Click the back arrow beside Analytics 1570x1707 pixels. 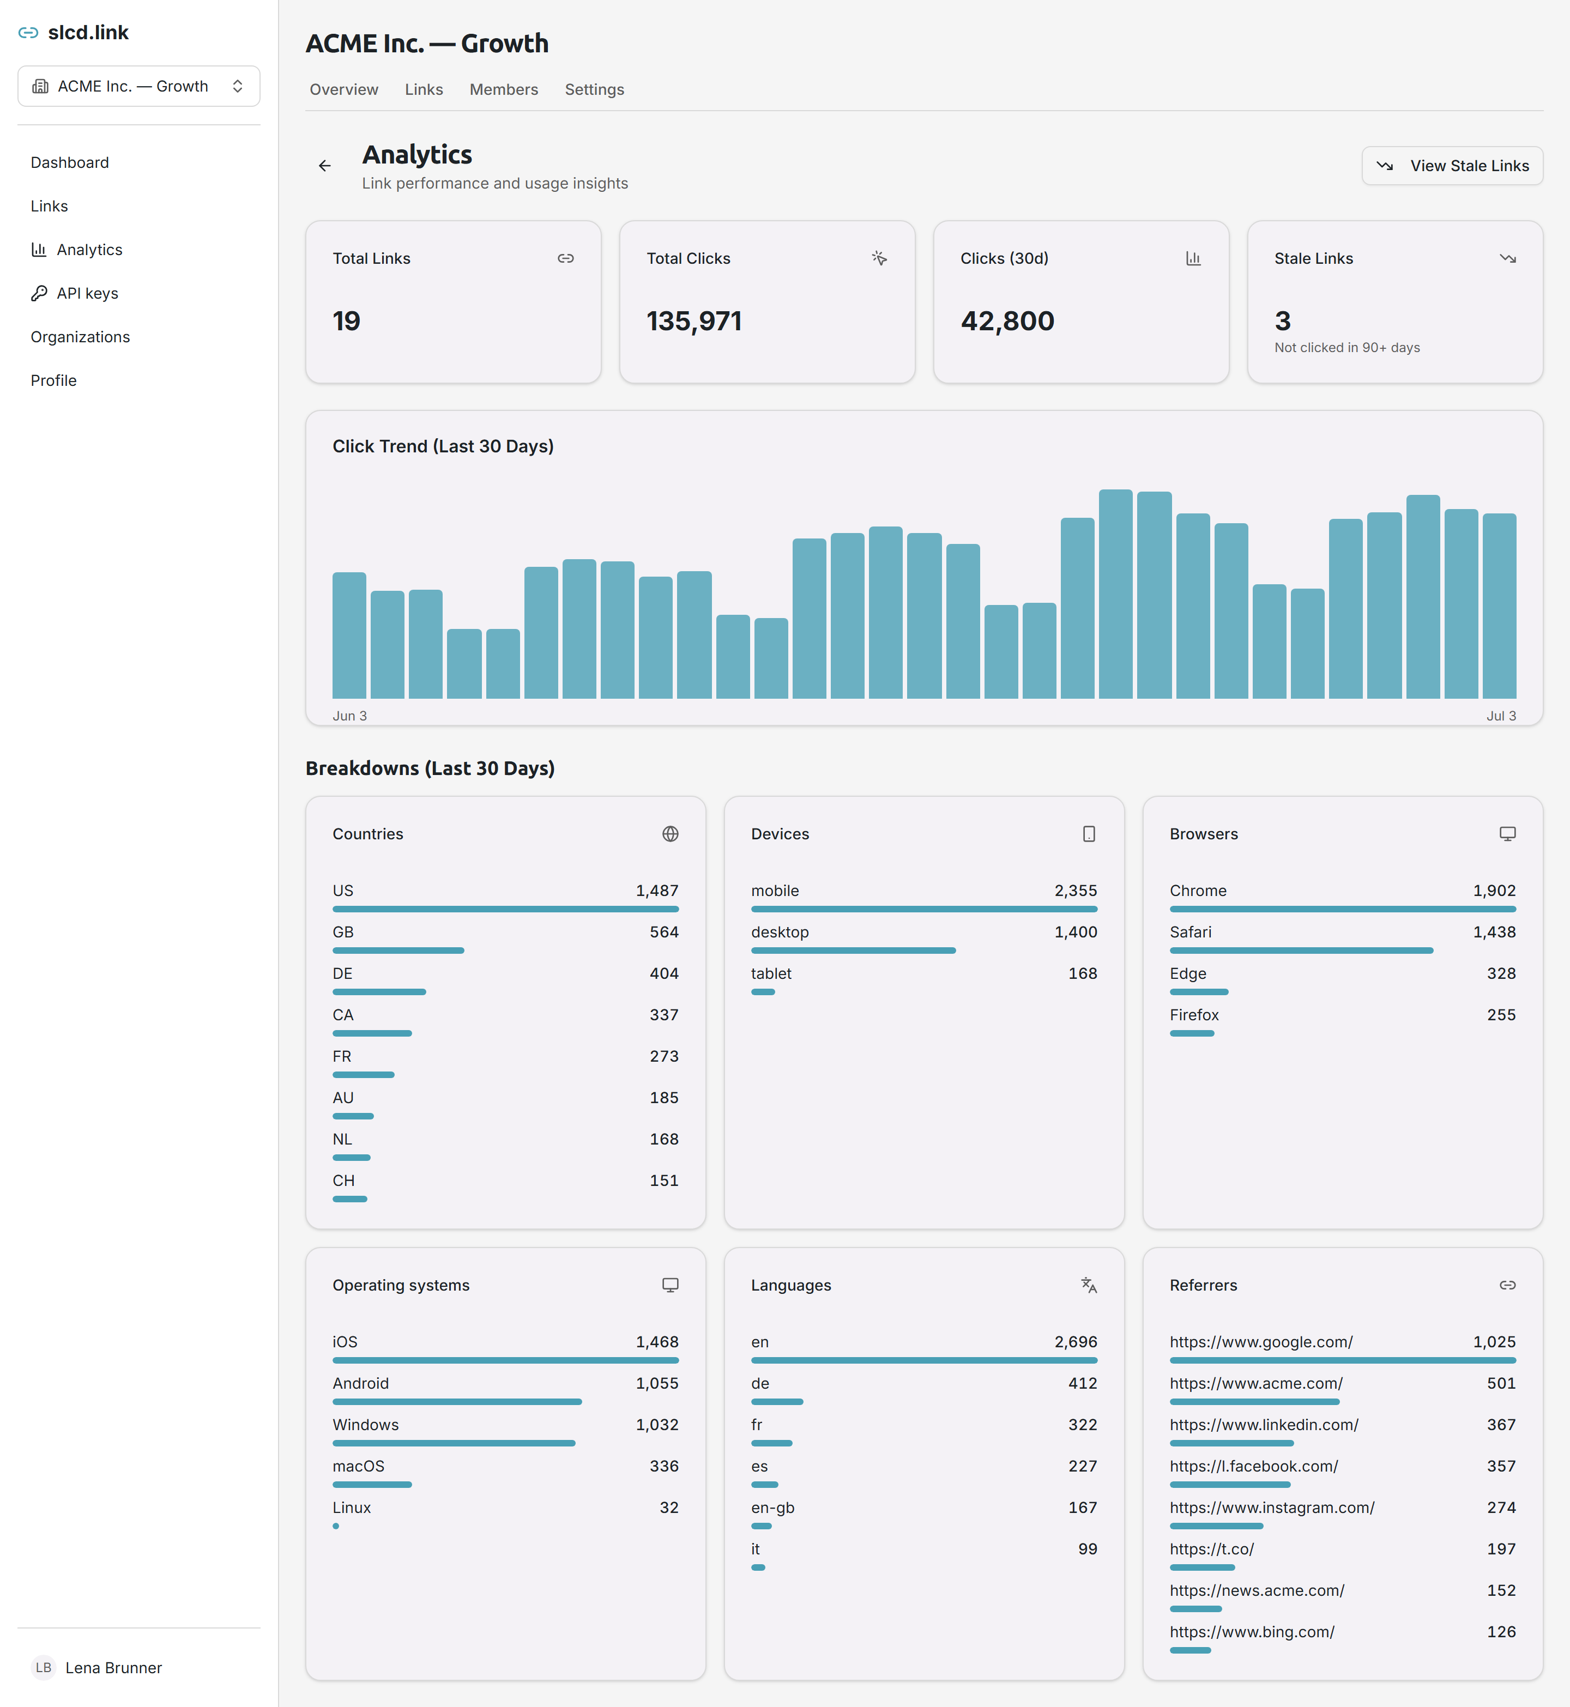coord(324,166)
